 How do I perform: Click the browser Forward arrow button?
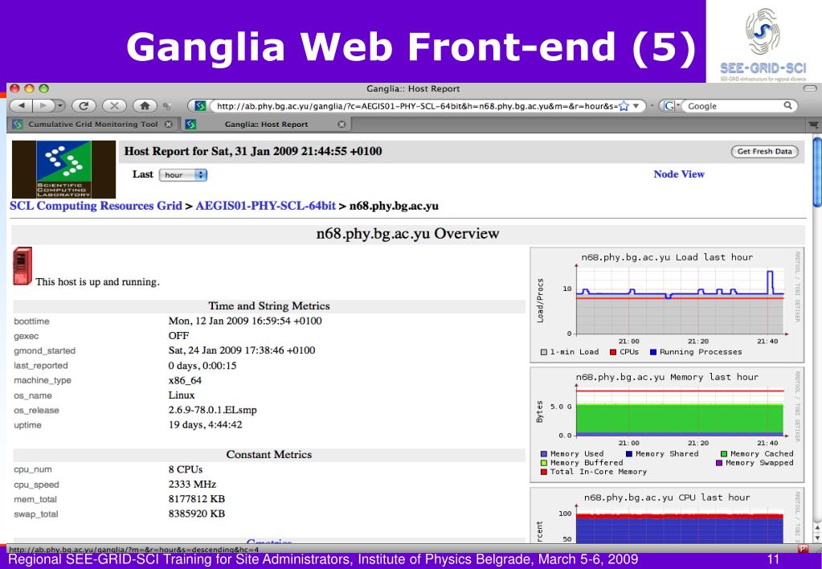point(43,106)
